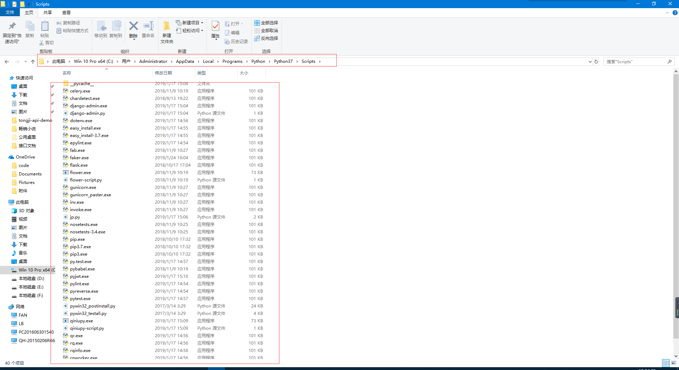Click Copy path in ribbon
Image resolution: width=679 pixels, height=370 pixels.
pyautogui.click(x=68, y=23)
